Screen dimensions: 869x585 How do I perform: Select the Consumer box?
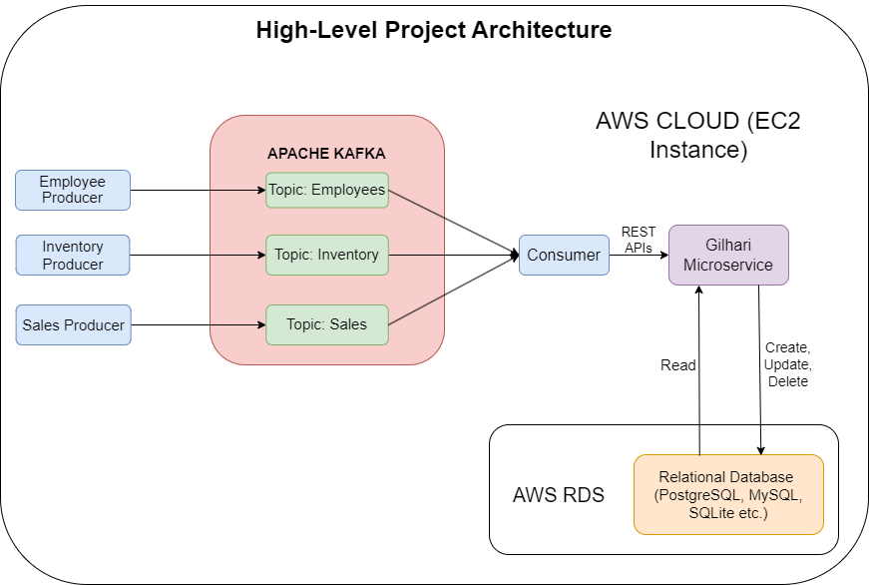pos(564,256)
